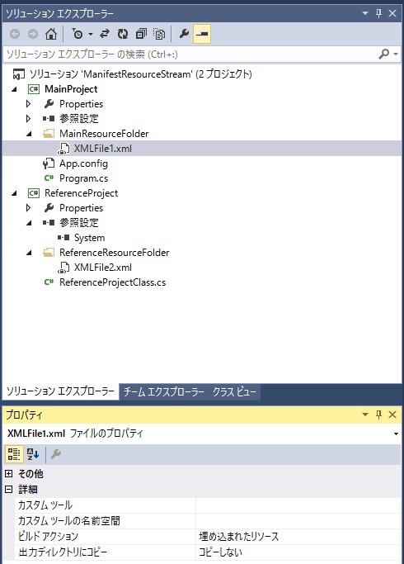Click the ReferenceProject C# project icon

[x=34, y=193]
